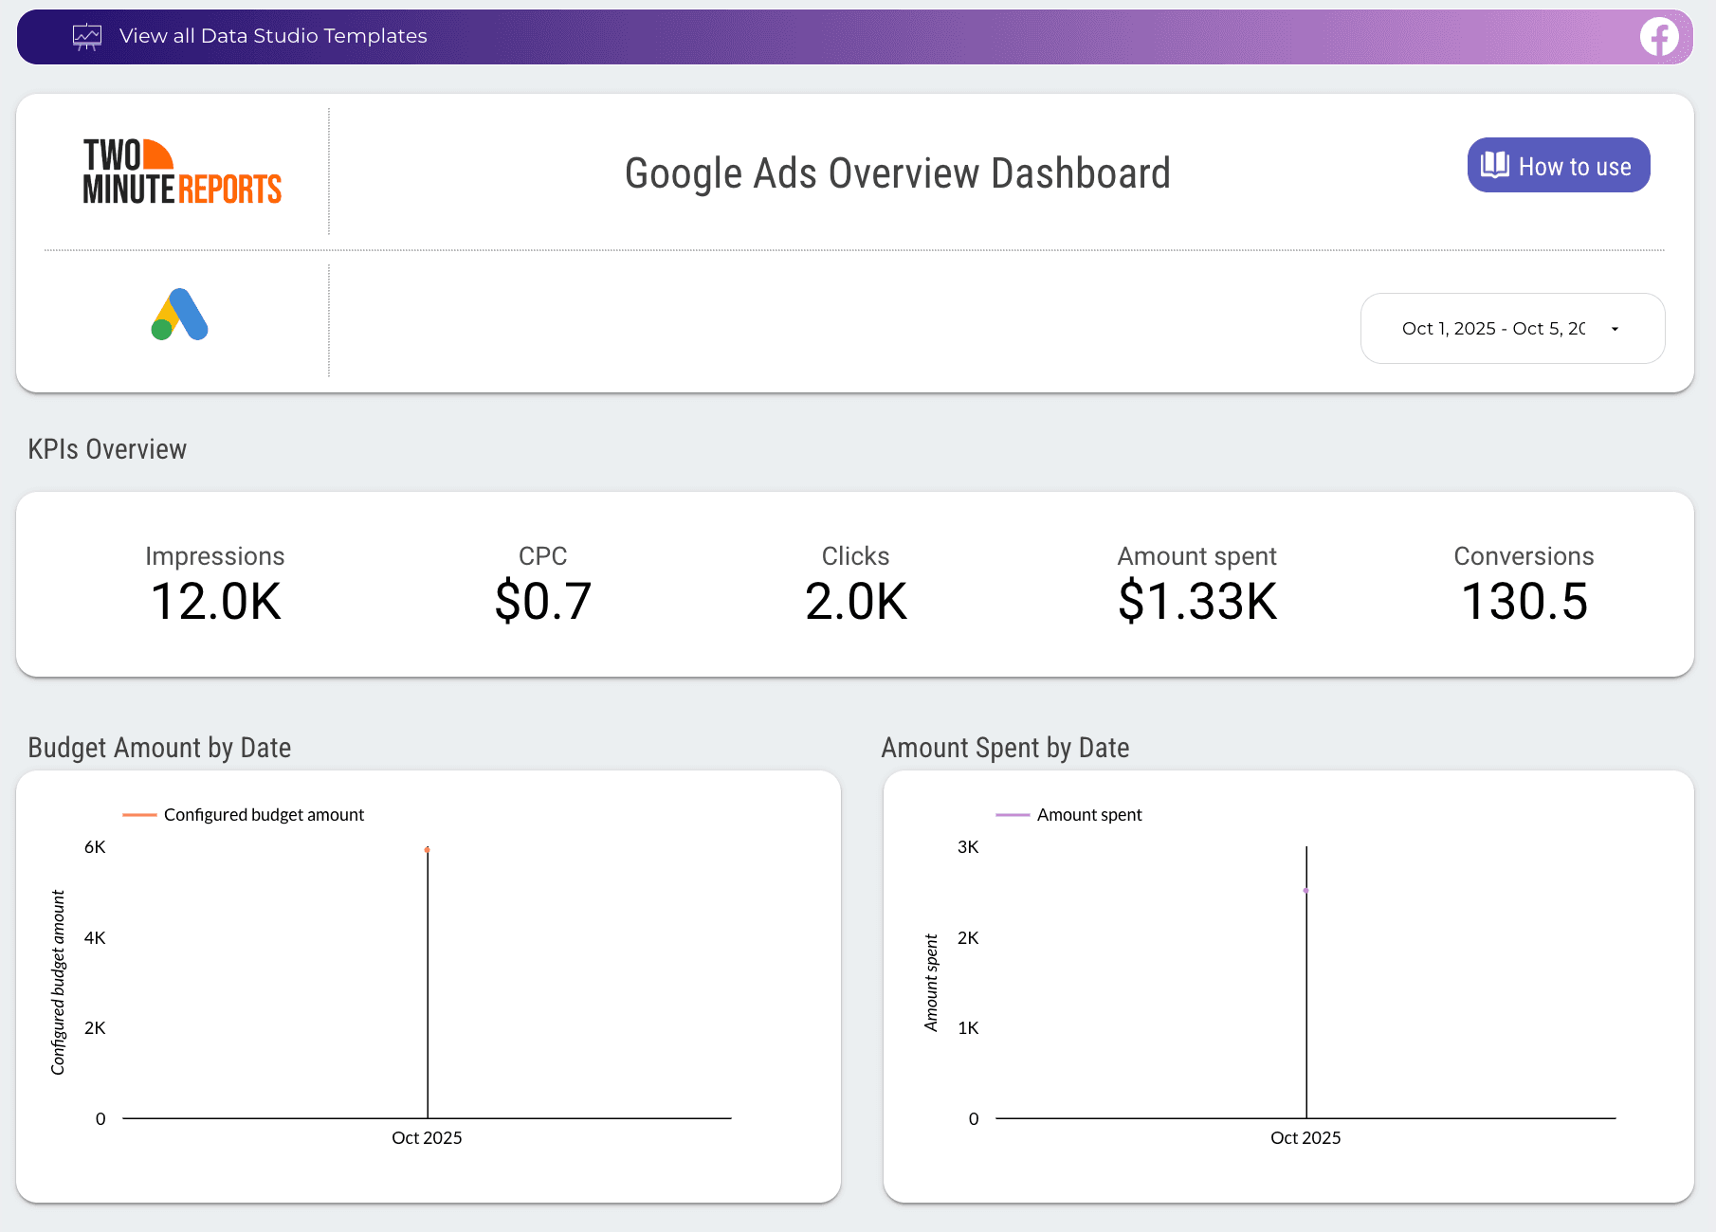The width and height of the screenshot is (1716, 1232).
Task: Open How to use guide
Action: point(1558,165)
